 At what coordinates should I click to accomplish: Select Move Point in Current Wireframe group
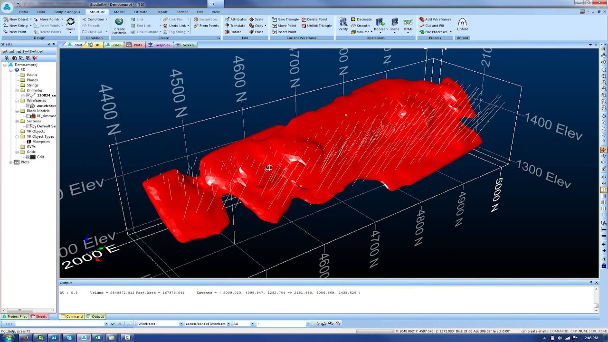tap(284, 26)
